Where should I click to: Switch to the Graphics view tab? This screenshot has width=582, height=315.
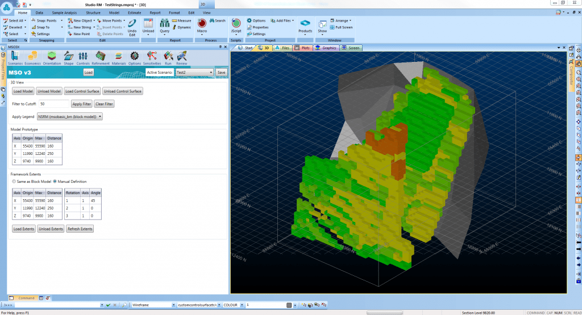point(326,48)
